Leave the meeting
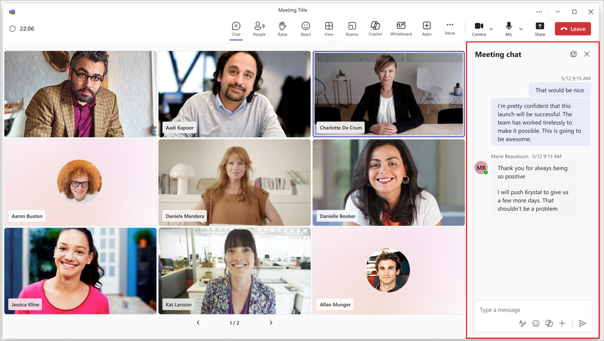Viewport: 604px width, 341px height. (x=573, y=29)
